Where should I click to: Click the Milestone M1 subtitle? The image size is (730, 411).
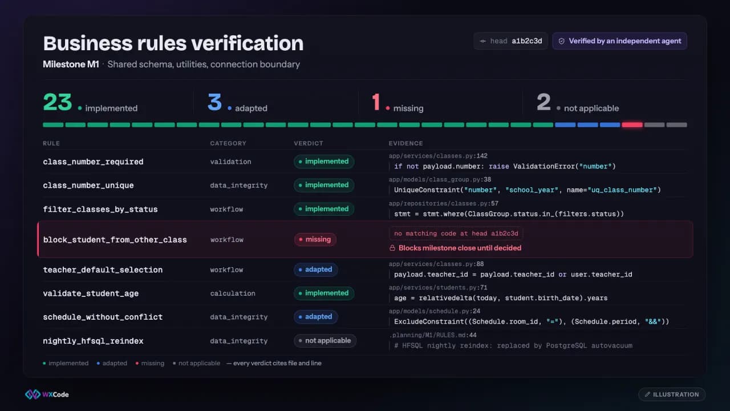click(71, 65)
